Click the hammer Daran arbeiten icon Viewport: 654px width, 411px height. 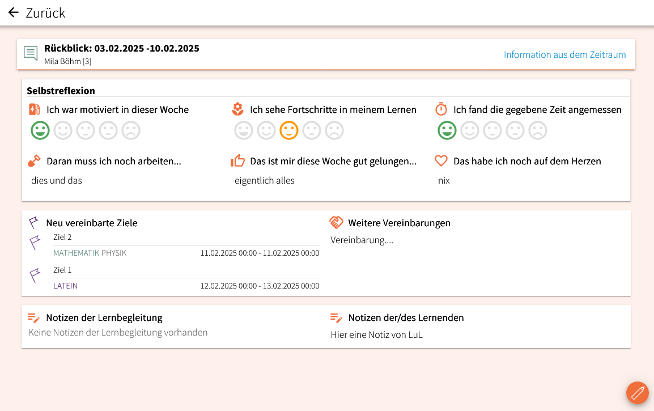click(x=34, y=161)
